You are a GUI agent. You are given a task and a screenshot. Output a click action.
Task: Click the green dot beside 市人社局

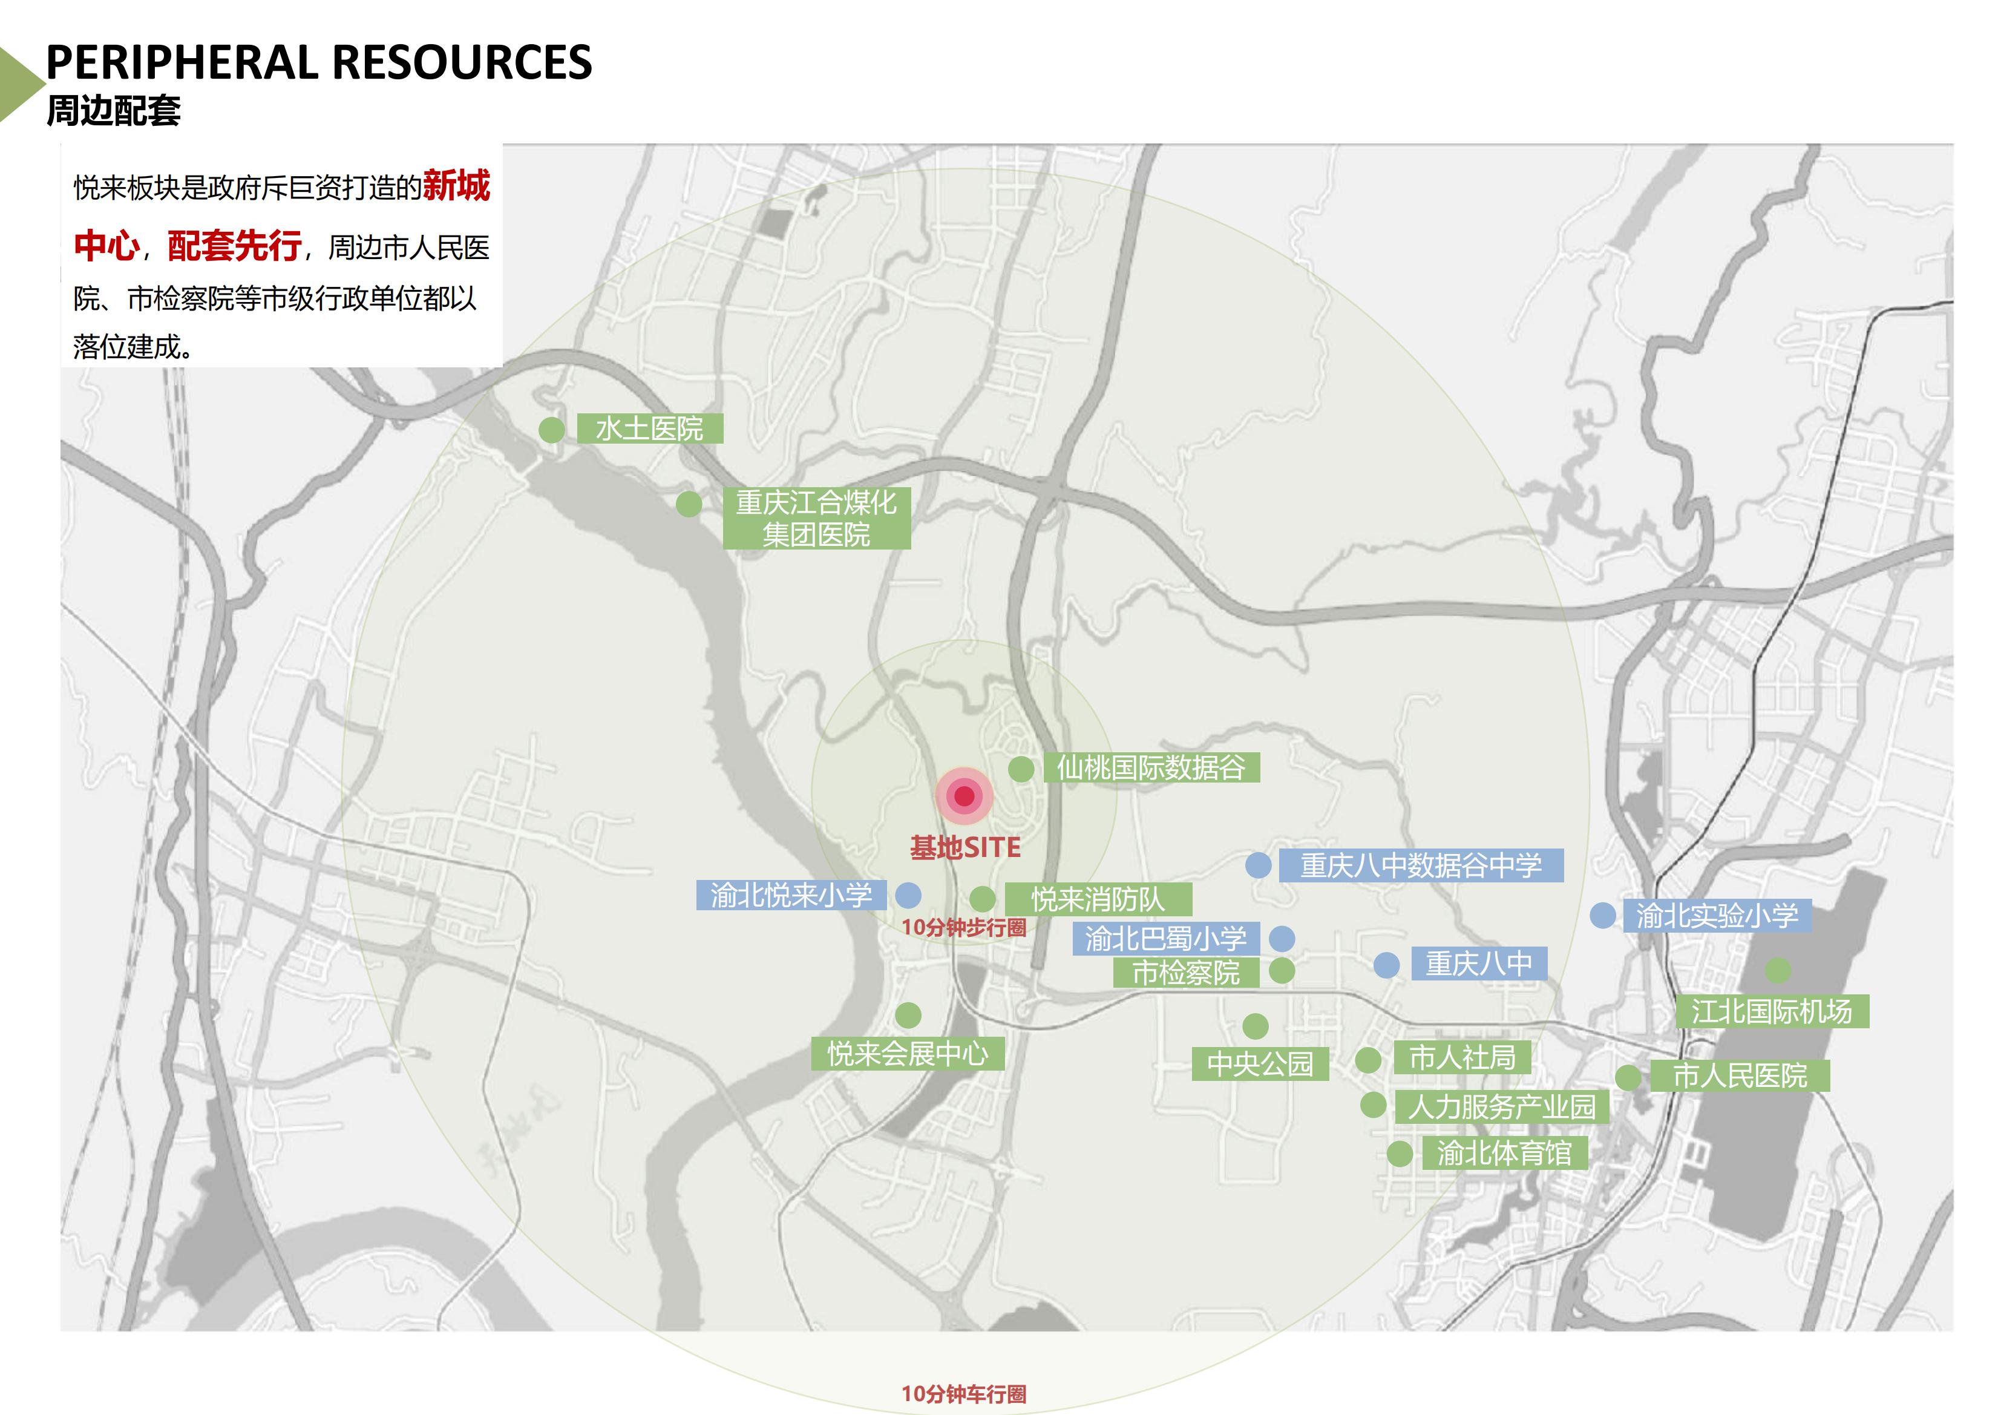(1367, 1060)
